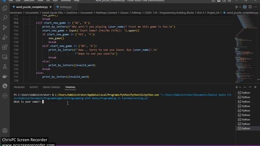Open the DEBUG CONSOLE panel tab

click(x=52, y=87)
